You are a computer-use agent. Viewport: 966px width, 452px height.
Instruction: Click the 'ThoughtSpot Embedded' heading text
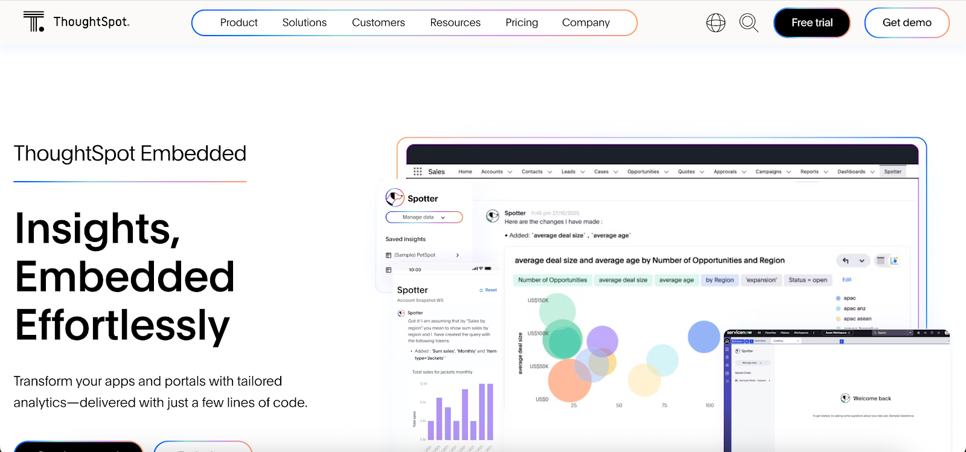tap(130, 154)
